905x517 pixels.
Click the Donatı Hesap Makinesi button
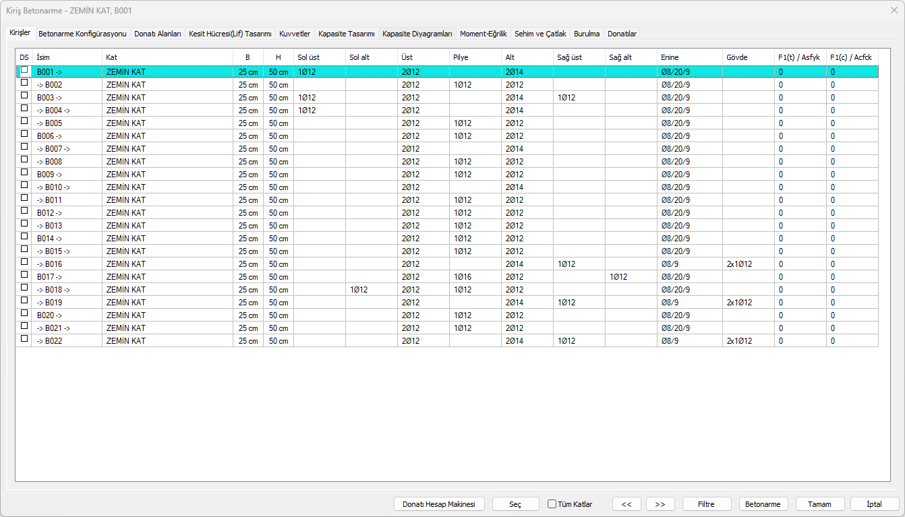point(439,504)
